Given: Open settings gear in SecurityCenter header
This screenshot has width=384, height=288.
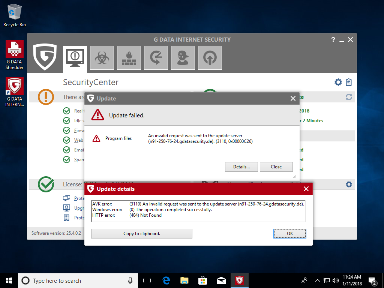Looking at the screenshot, I should point(338,82).
